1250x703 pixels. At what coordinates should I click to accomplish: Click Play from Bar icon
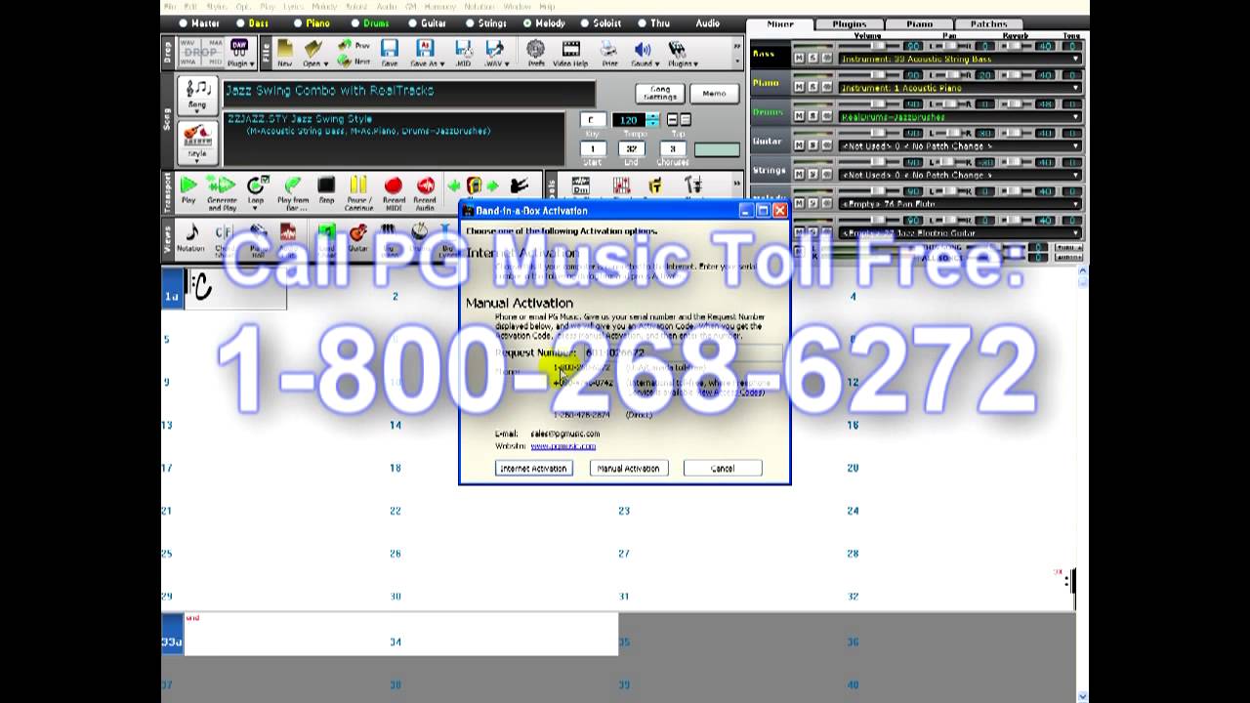pyautogui.click(x=293, y=191)
